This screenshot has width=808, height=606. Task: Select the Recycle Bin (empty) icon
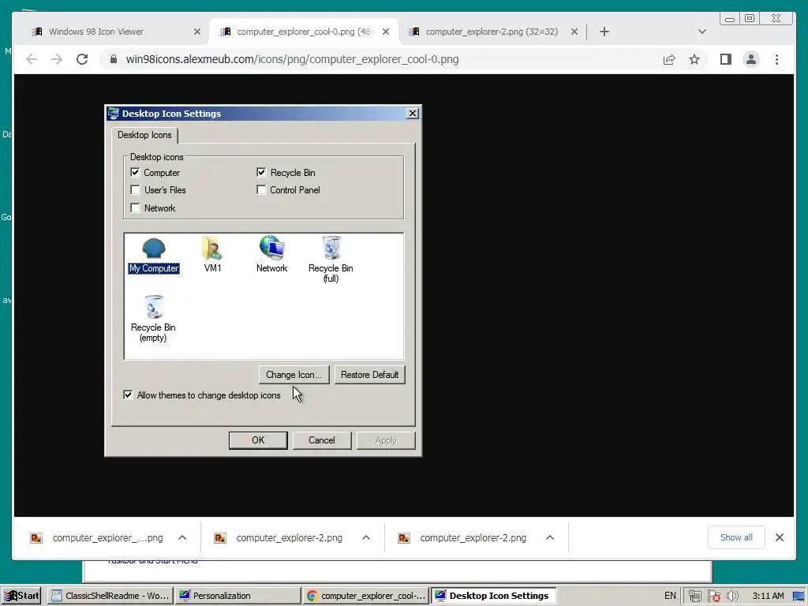point(153,319)
